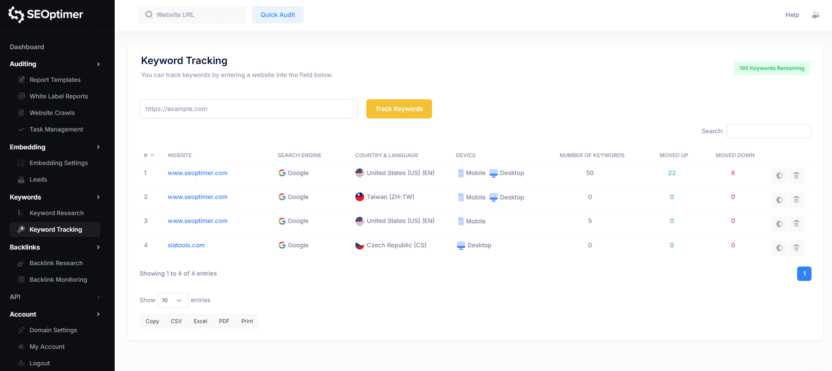Focus the table Search input field
Viewport: 832px width, 371px height.
point(768,132)
